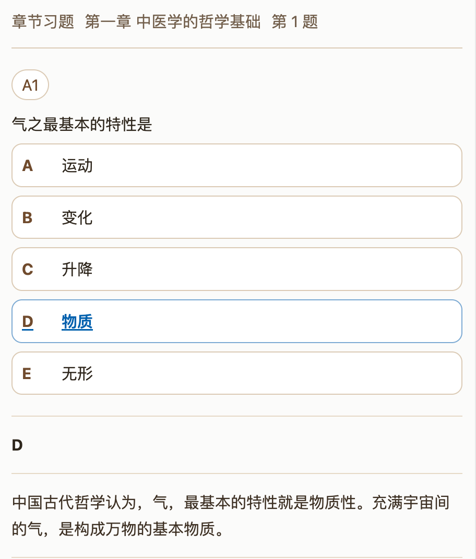This screenshot has height=559, width=476.
Task: Pick the highlighted option D 物质
Action: tap(237, 321)
